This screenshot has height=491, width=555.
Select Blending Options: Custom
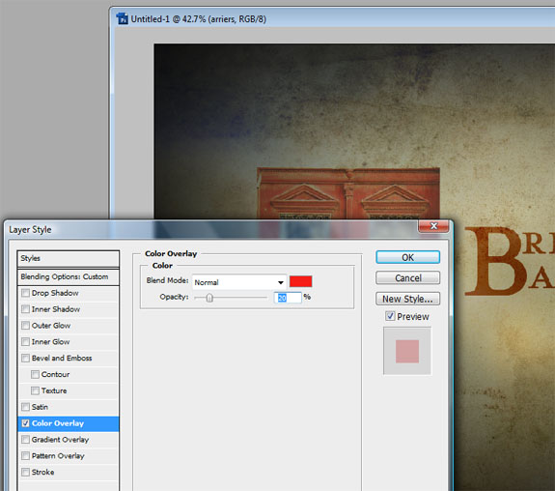(69, 276)
